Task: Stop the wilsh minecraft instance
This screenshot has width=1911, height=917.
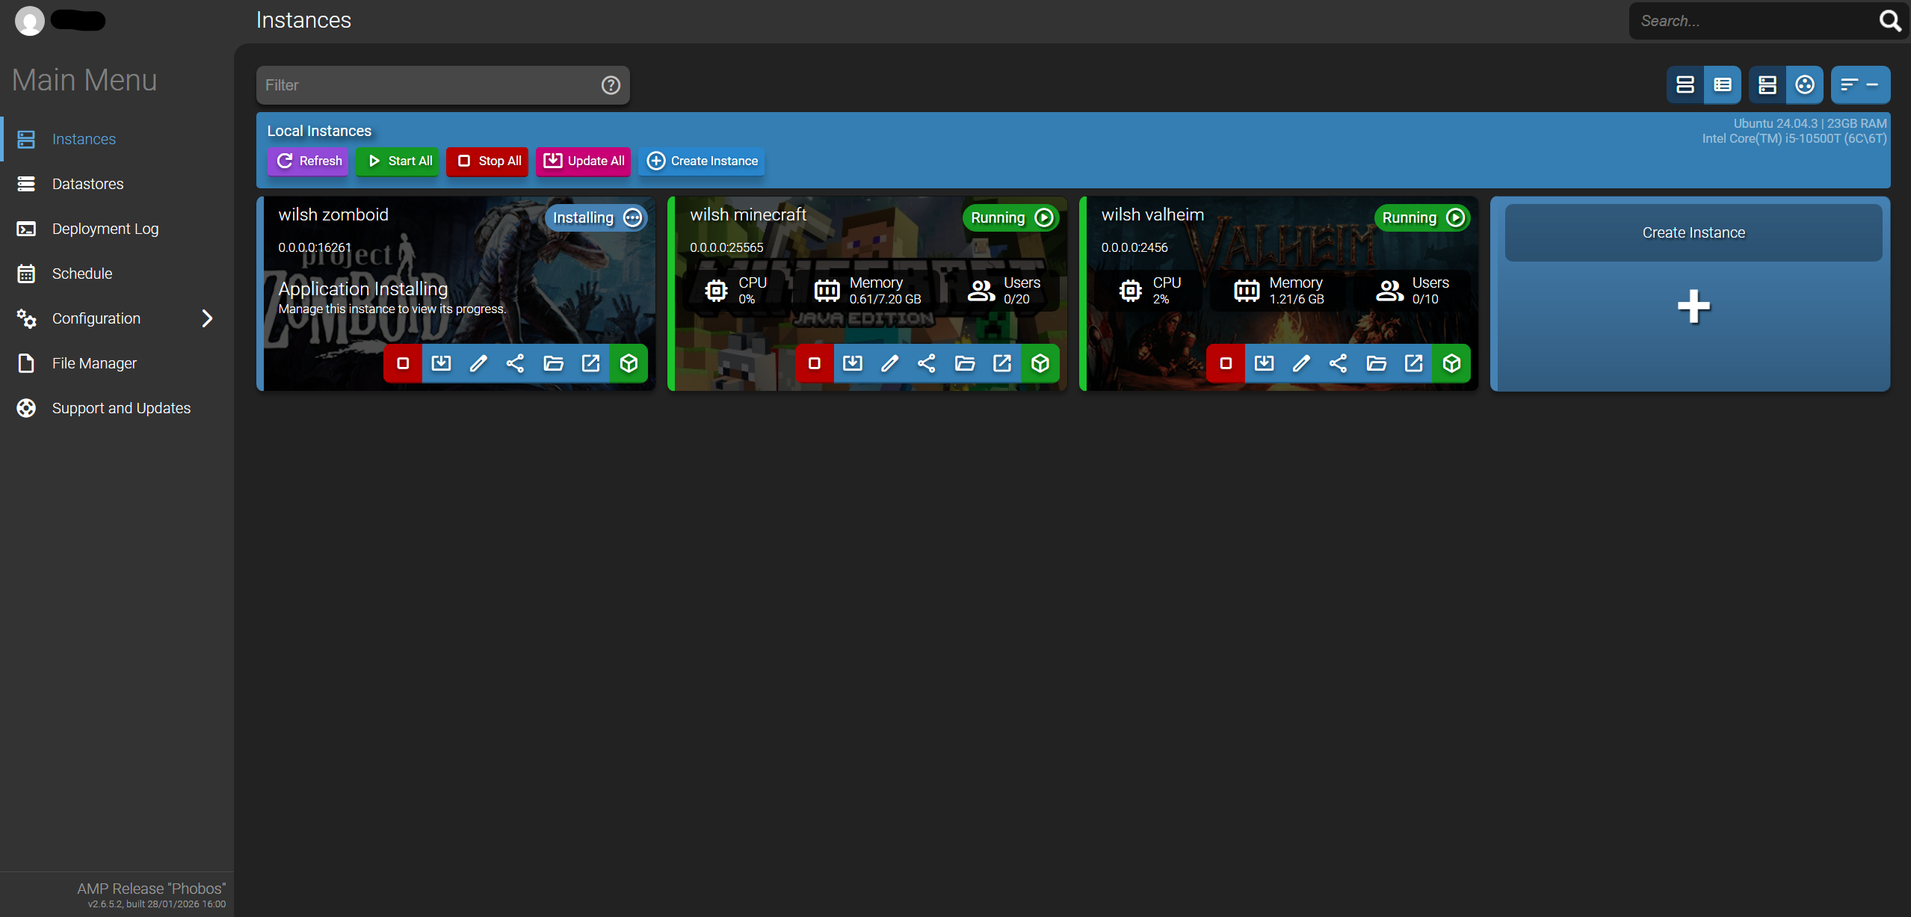Action: tap(814, 363)
